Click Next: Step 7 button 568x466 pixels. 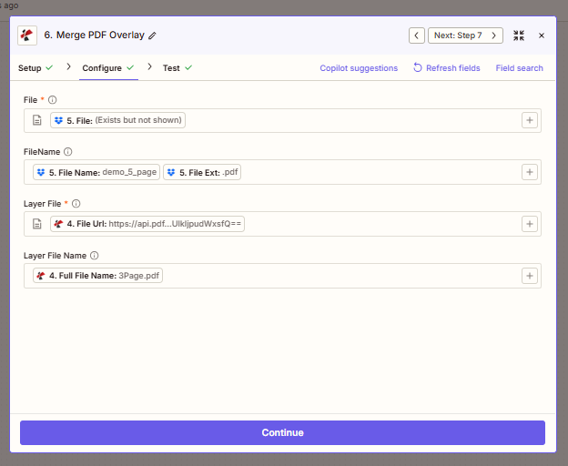[465, 35]
